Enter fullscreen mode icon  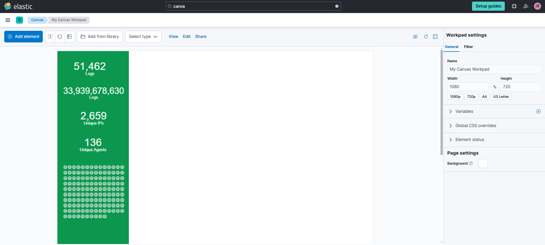coord(435,37)
